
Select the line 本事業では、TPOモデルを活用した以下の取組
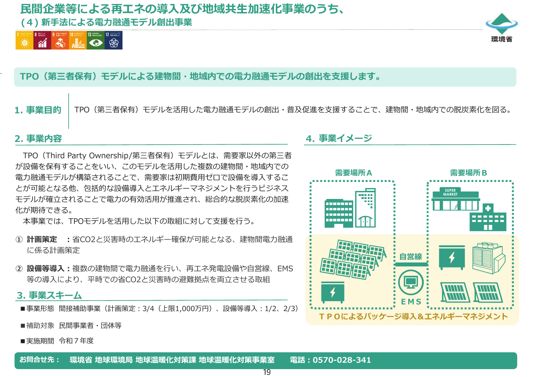[139, 221]
